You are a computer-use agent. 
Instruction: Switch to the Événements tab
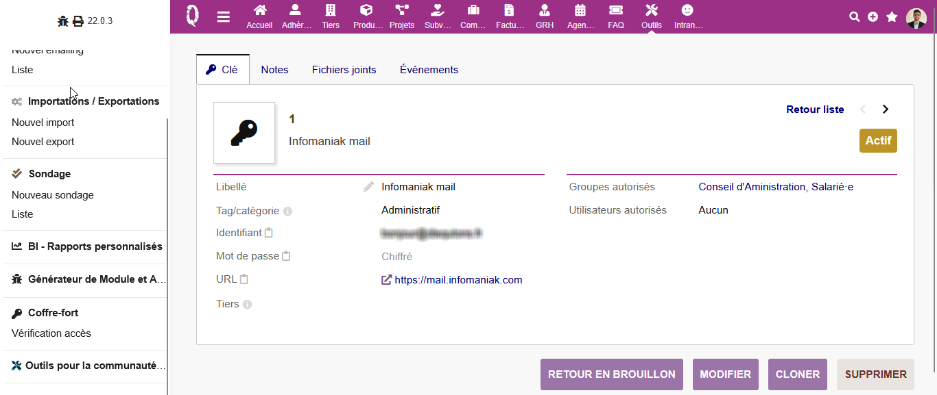point(429,70)
